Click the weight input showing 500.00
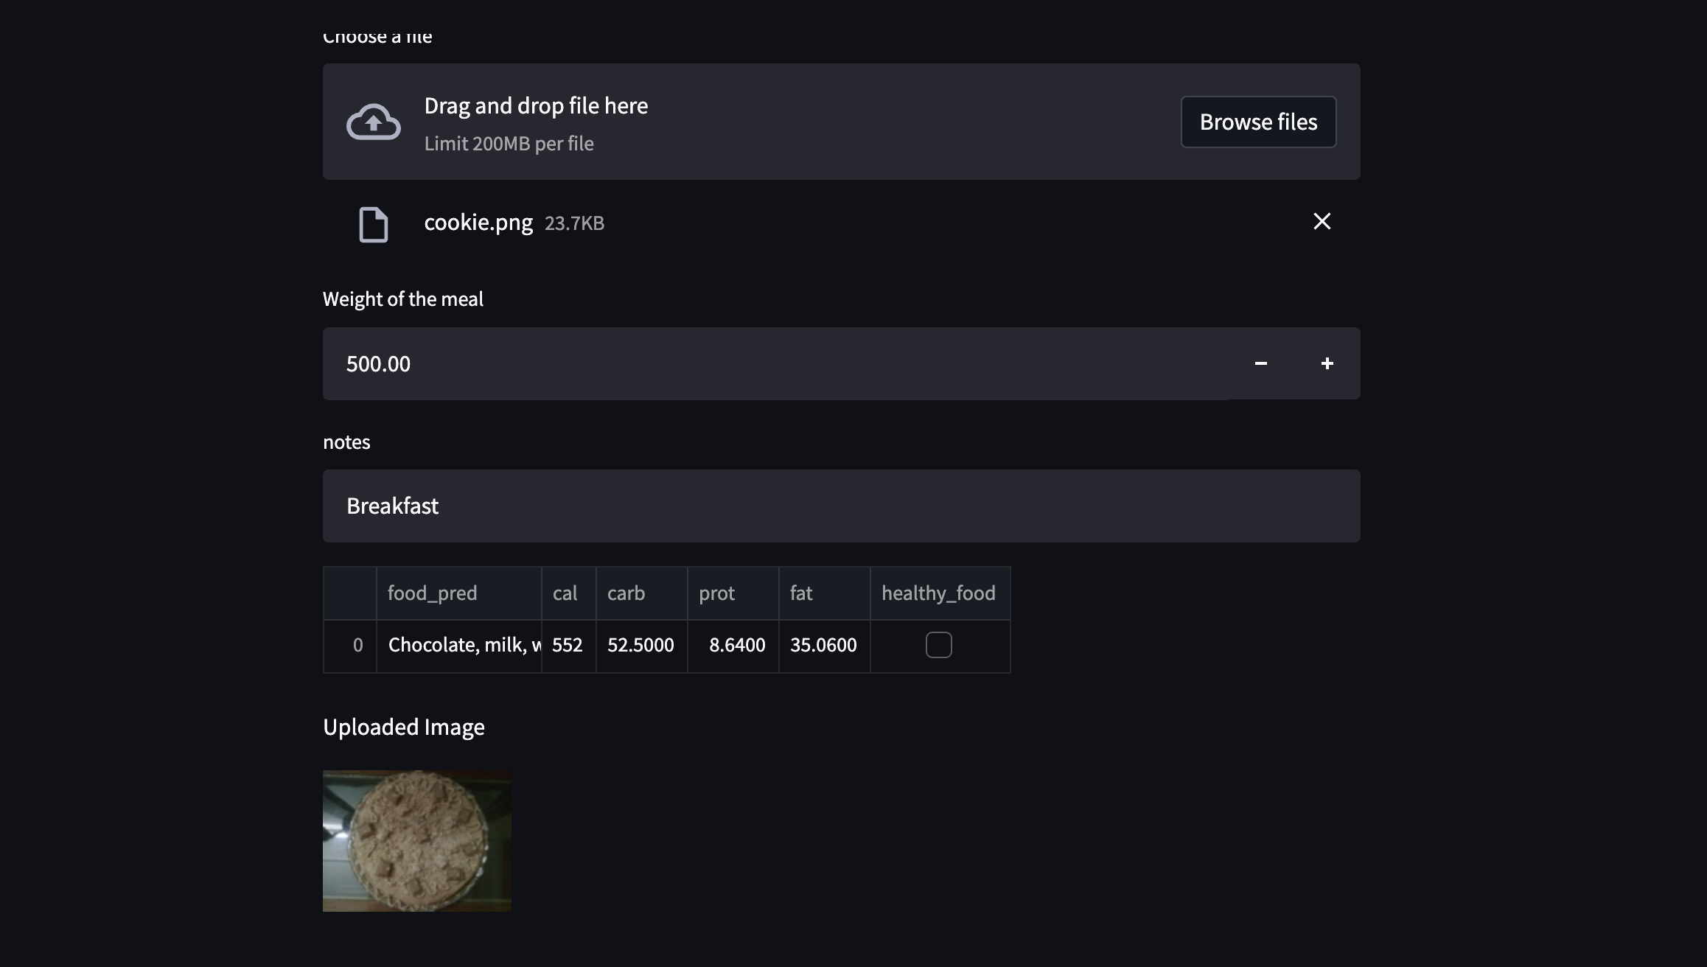This screenshot has height=967, width=1707. click(774, 363)
